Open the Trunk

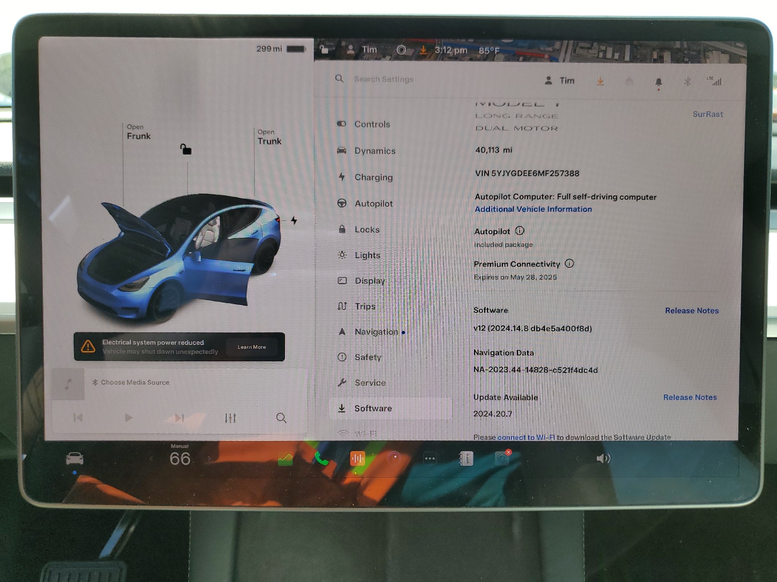(x=270, y=137)
